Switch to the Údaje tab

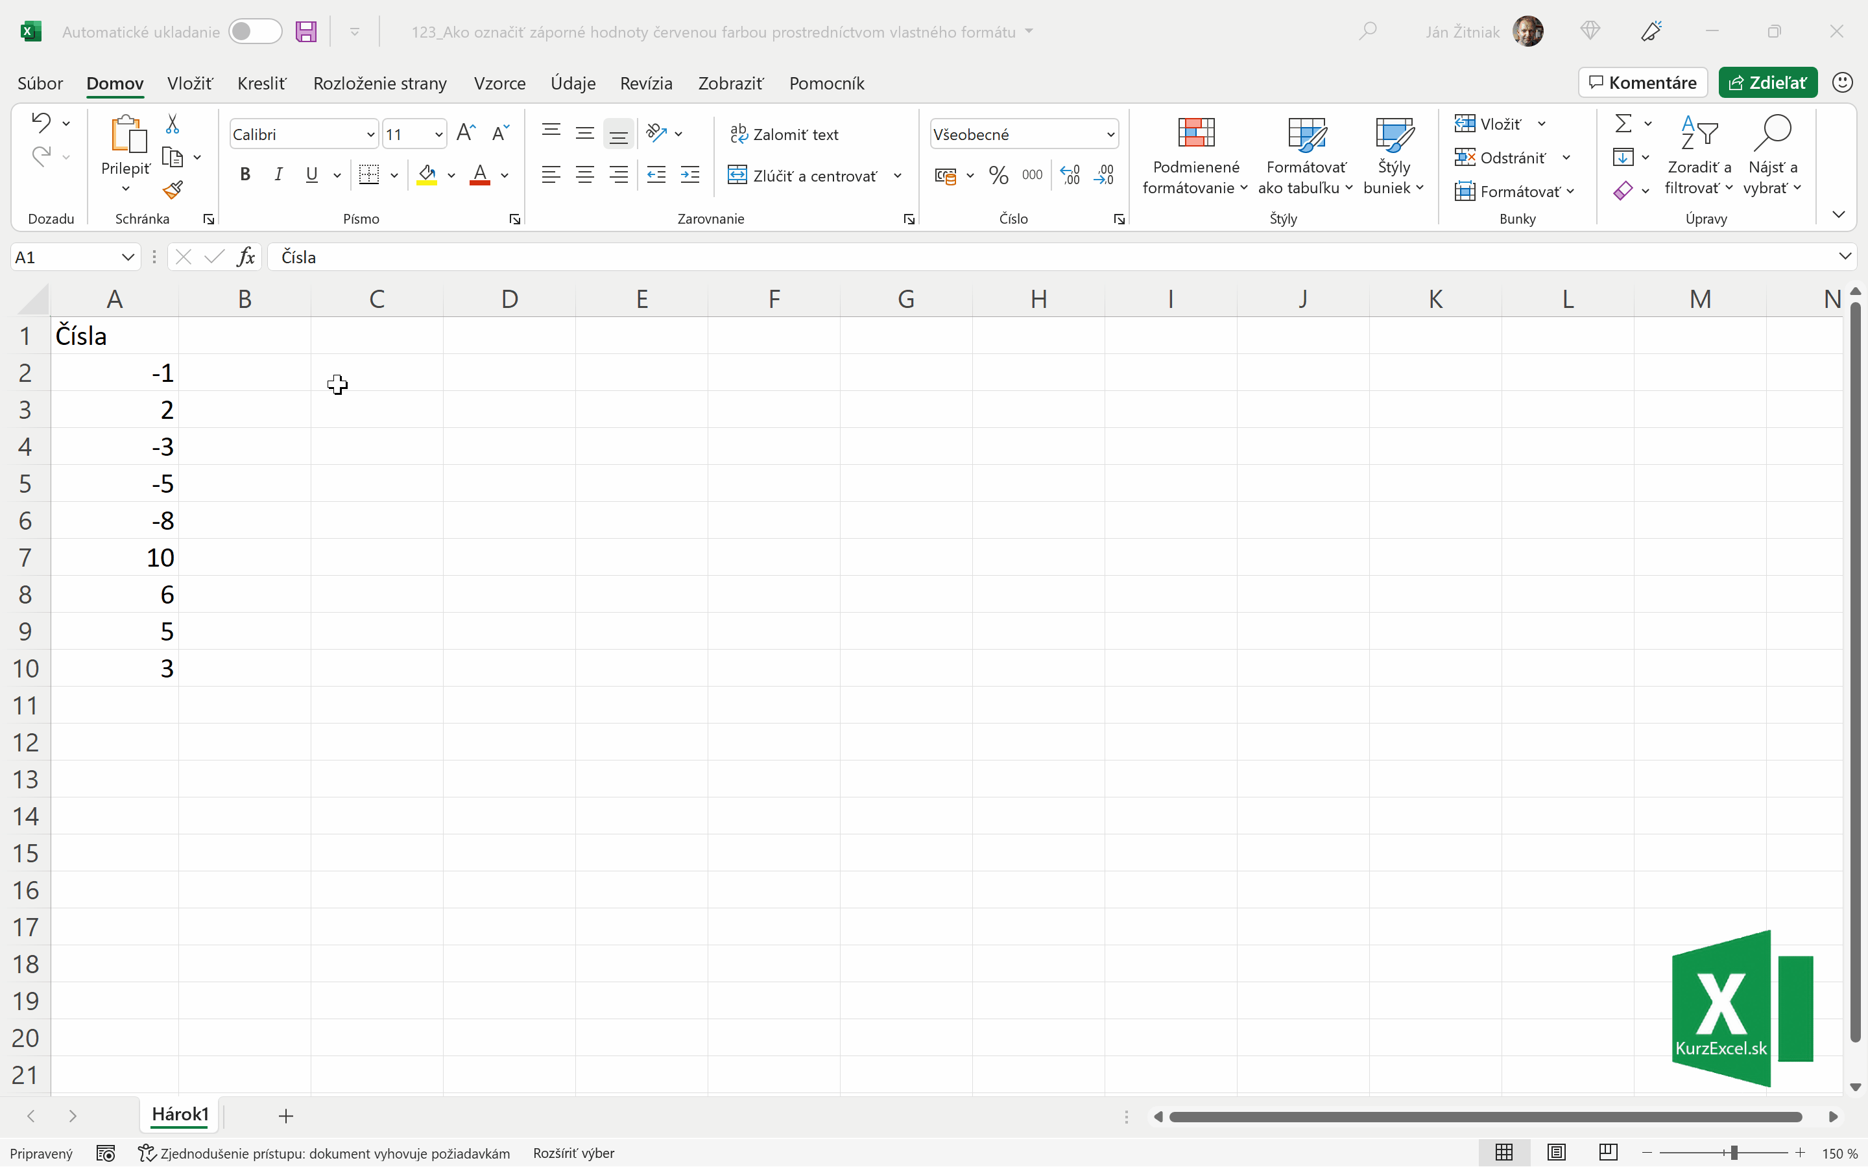click(573, 84)
